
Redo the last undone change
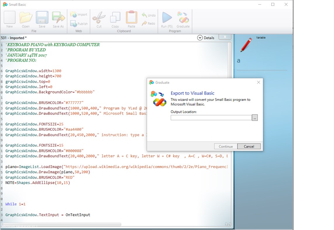[x=149, y=23]
